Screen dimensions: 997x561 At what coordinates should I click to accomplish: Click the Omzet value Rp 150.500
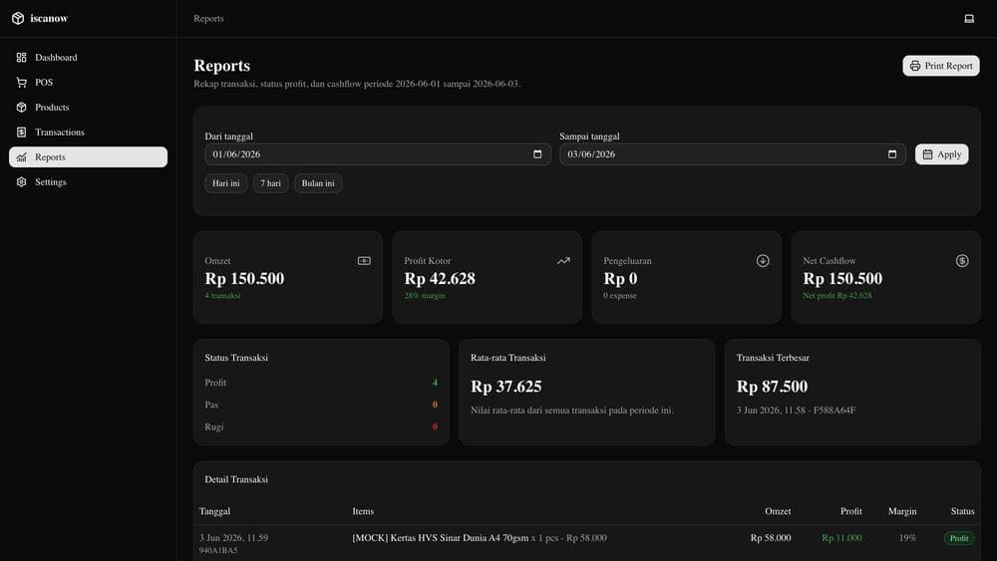[245, 278]
